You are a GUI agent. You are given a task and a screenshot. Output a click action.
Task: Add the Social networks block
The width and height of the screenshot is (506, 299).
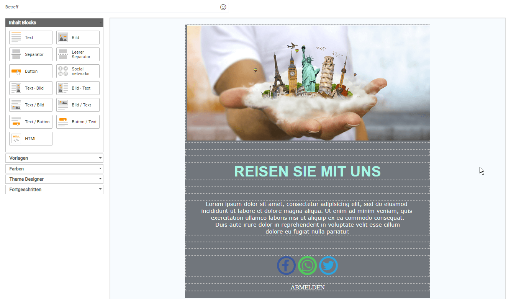click(78, 71)
